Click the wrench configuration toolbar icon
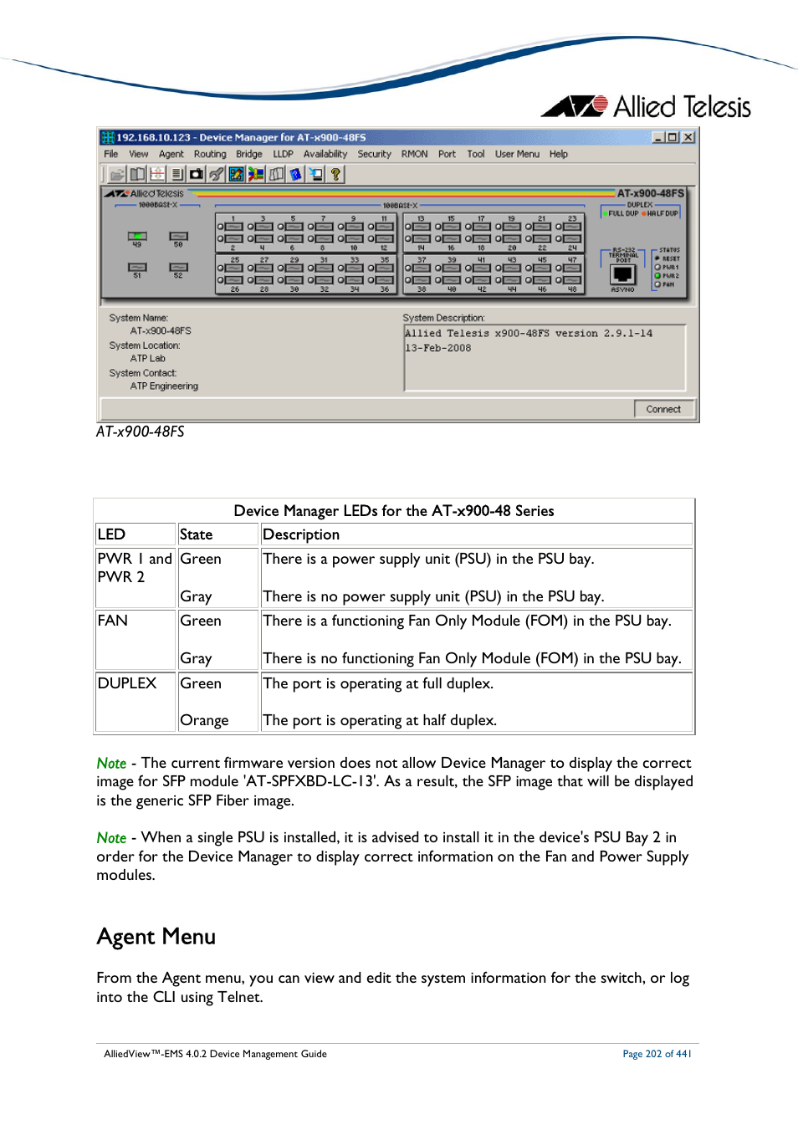 pos(217,174)
